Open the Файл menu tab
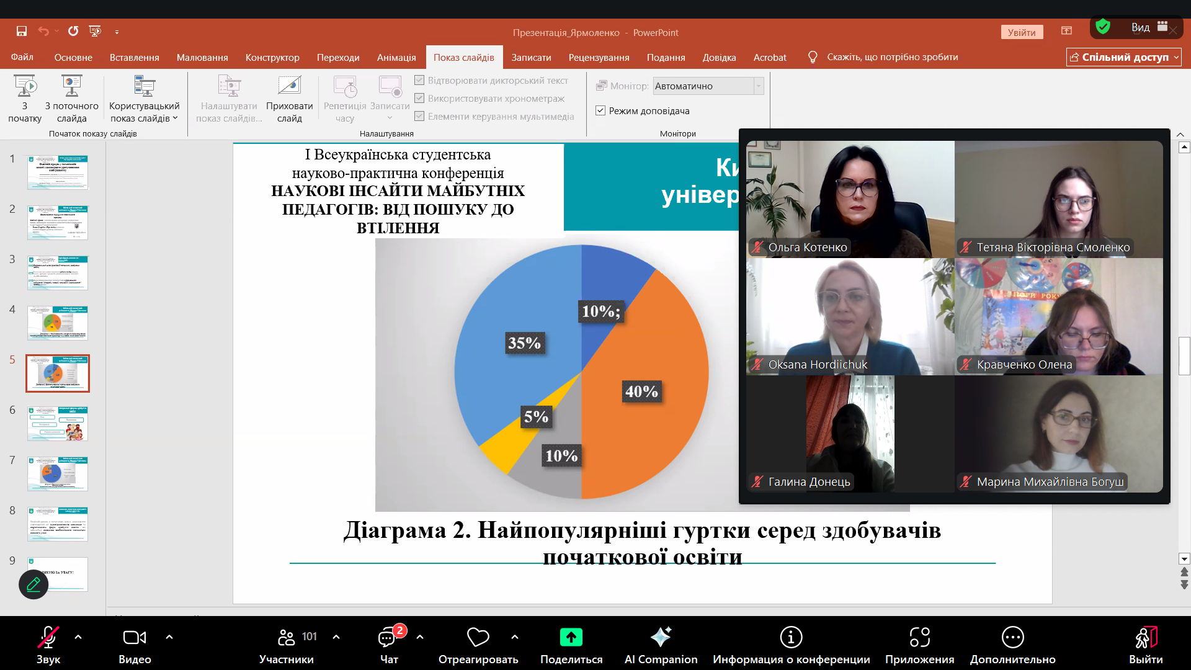The width and height of the screenshot is (1191, 670). tap(22, 57)
